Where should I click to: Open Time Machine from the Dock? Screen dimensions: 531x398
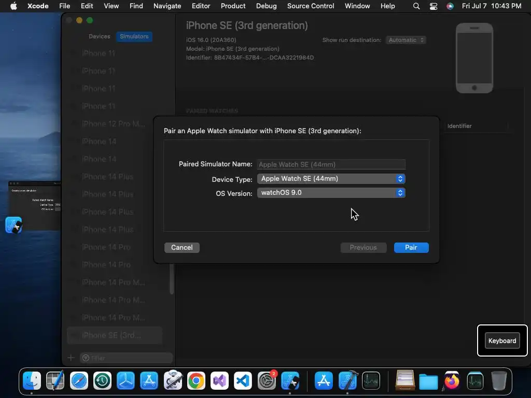pos(102,381)
